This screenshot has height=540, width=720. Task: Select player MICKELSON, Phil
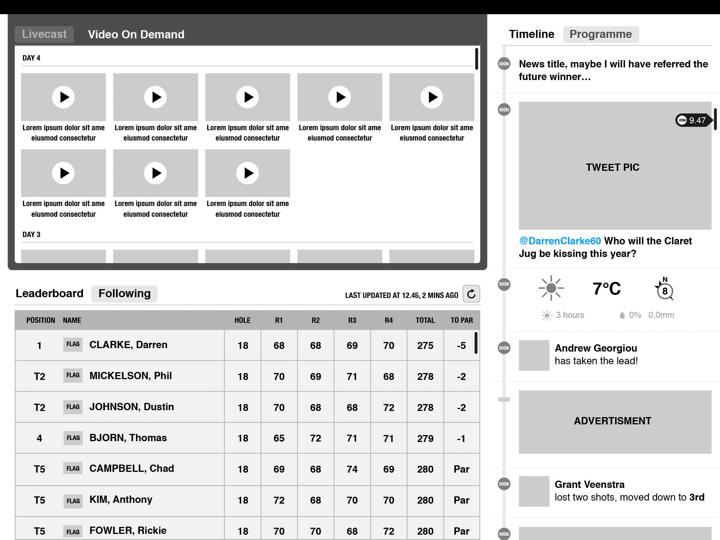(x=131, y=376)
